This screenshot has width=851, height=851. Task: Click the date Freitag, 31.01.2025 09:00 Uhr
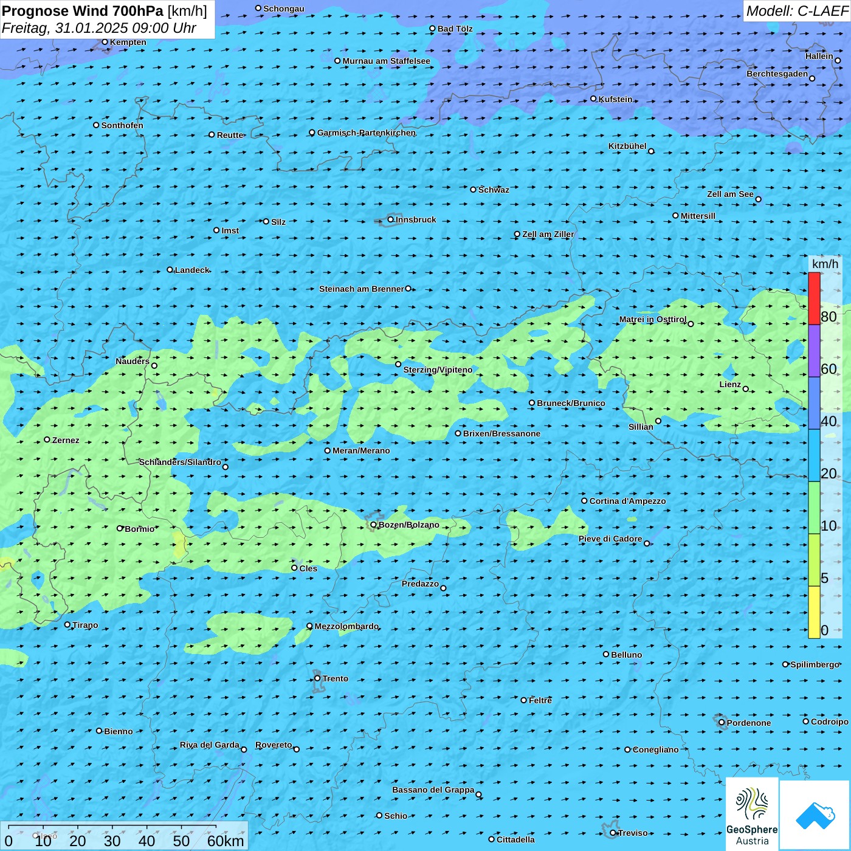[99, 28]
